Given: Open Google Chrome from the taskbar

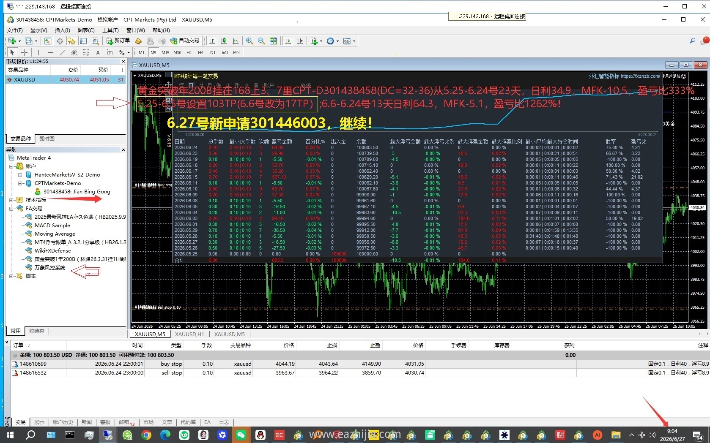Looking at the screenshot, I should click(x=146, y=435).
